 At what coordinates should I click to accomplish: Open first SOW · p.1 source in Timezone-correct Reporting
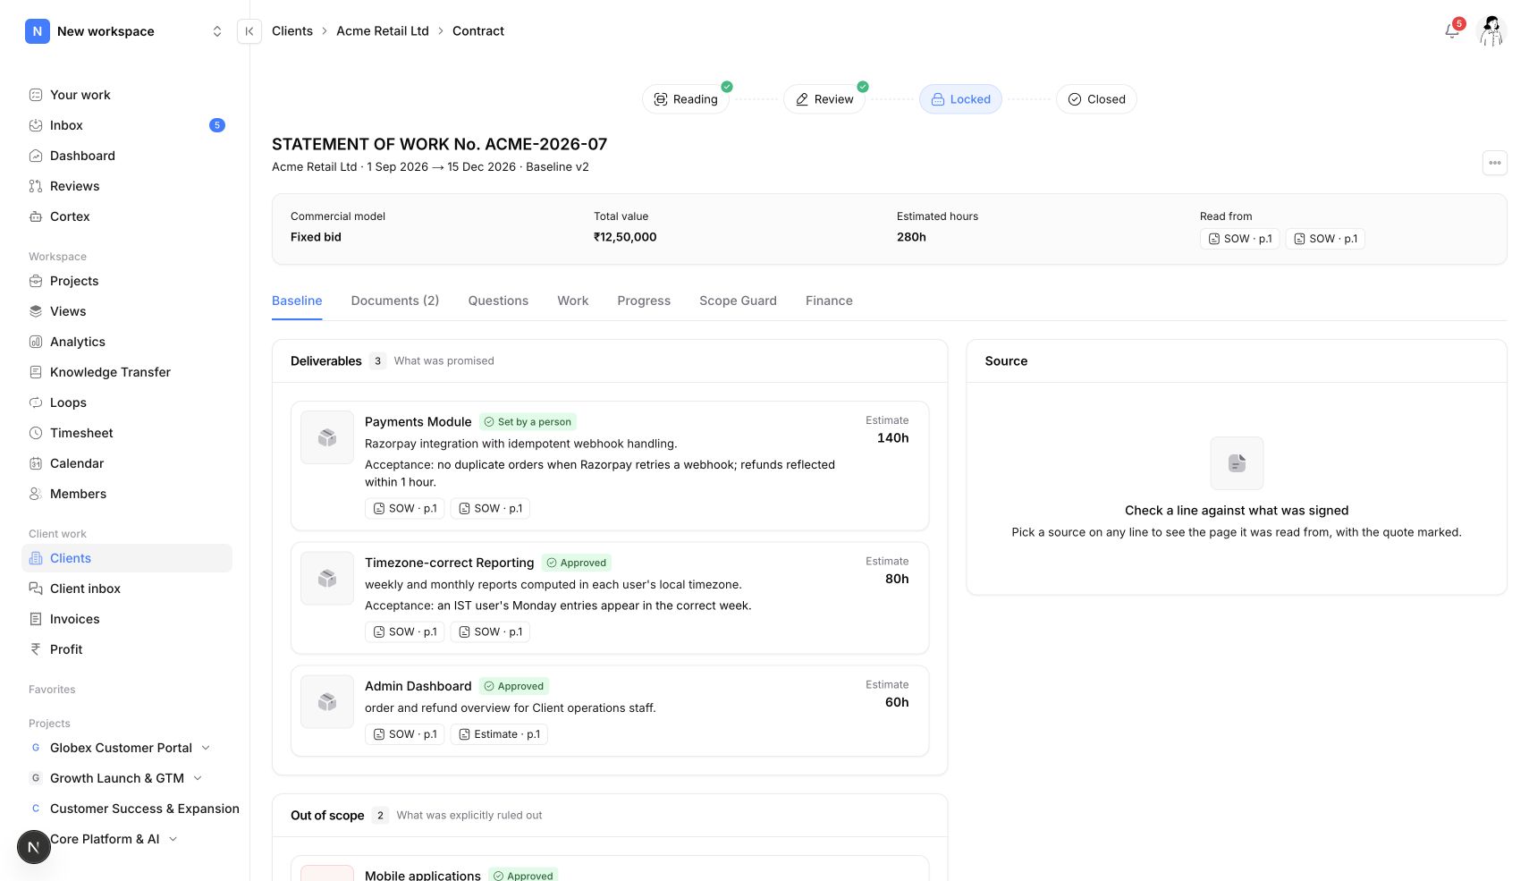tap(405, 631)
